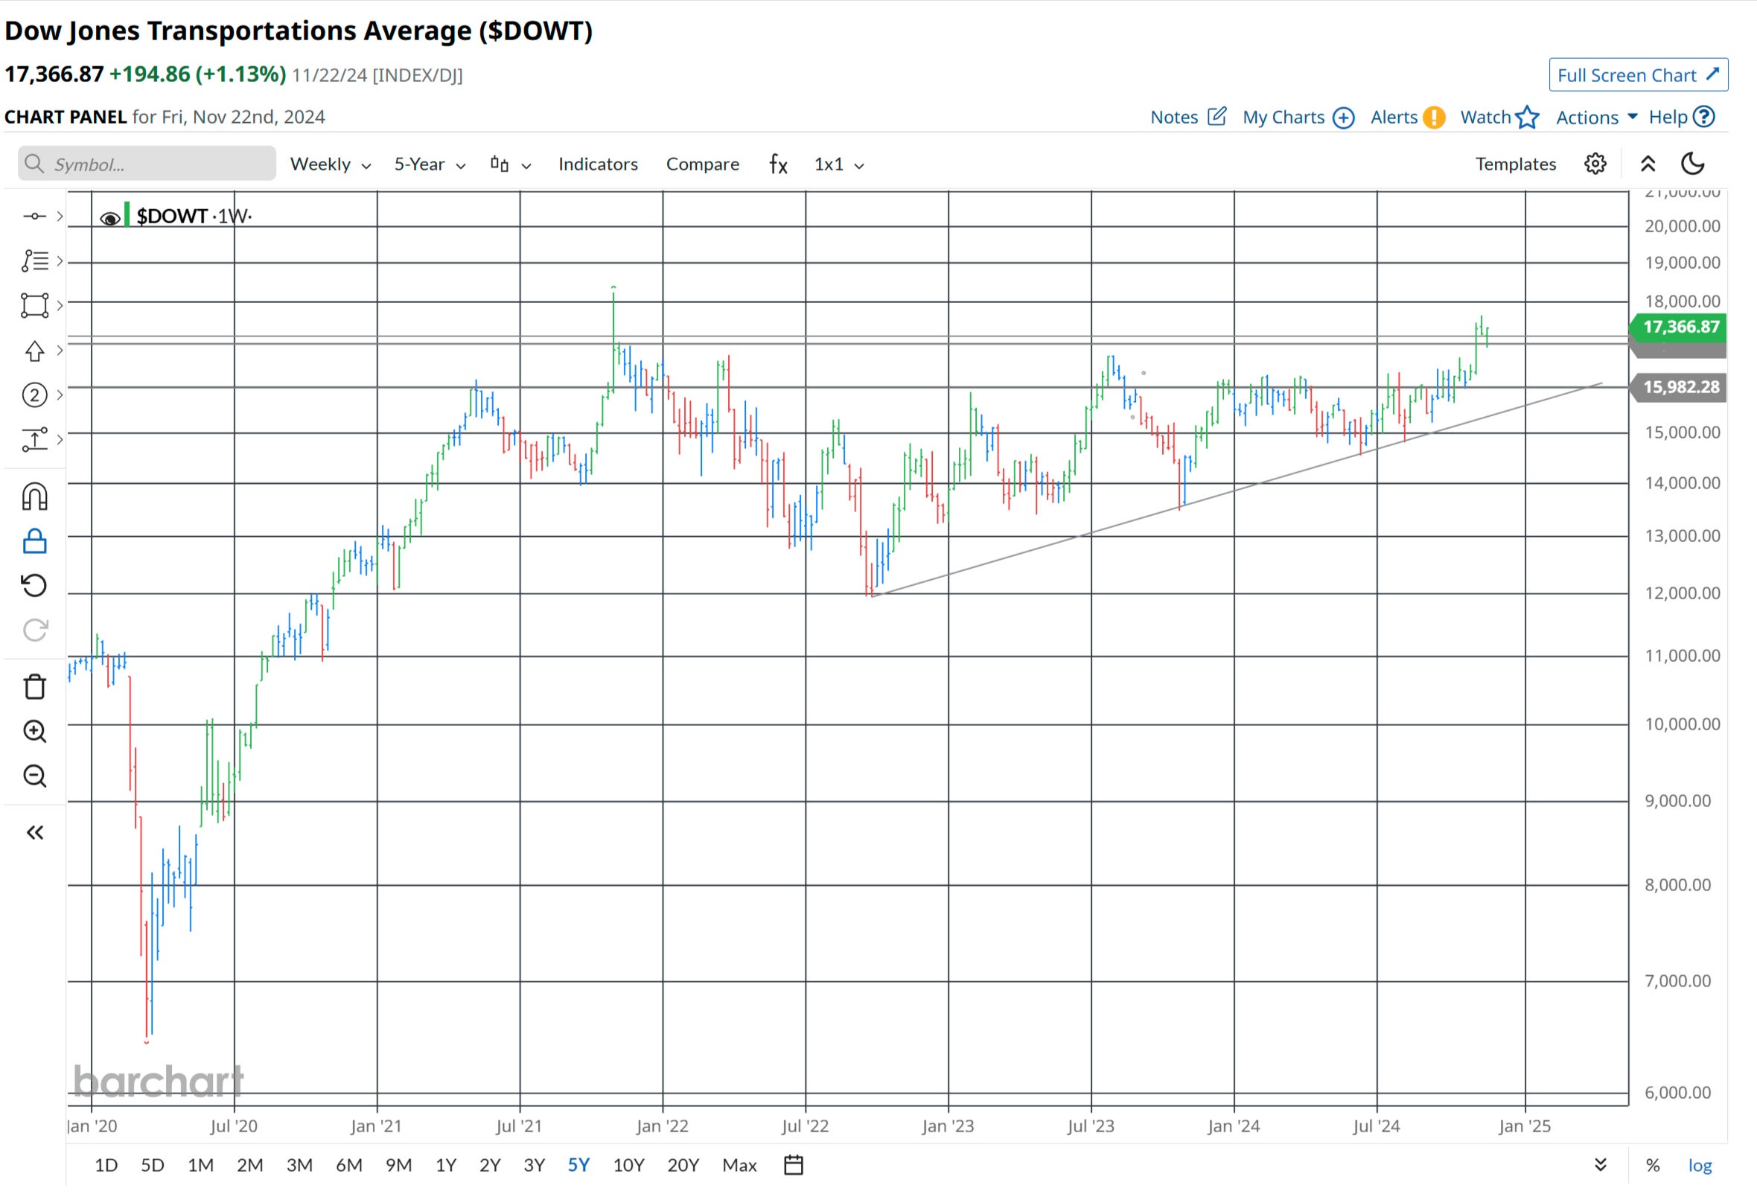
Task: Select the trend line drawing tool
Action: click(x=35, y=217)
